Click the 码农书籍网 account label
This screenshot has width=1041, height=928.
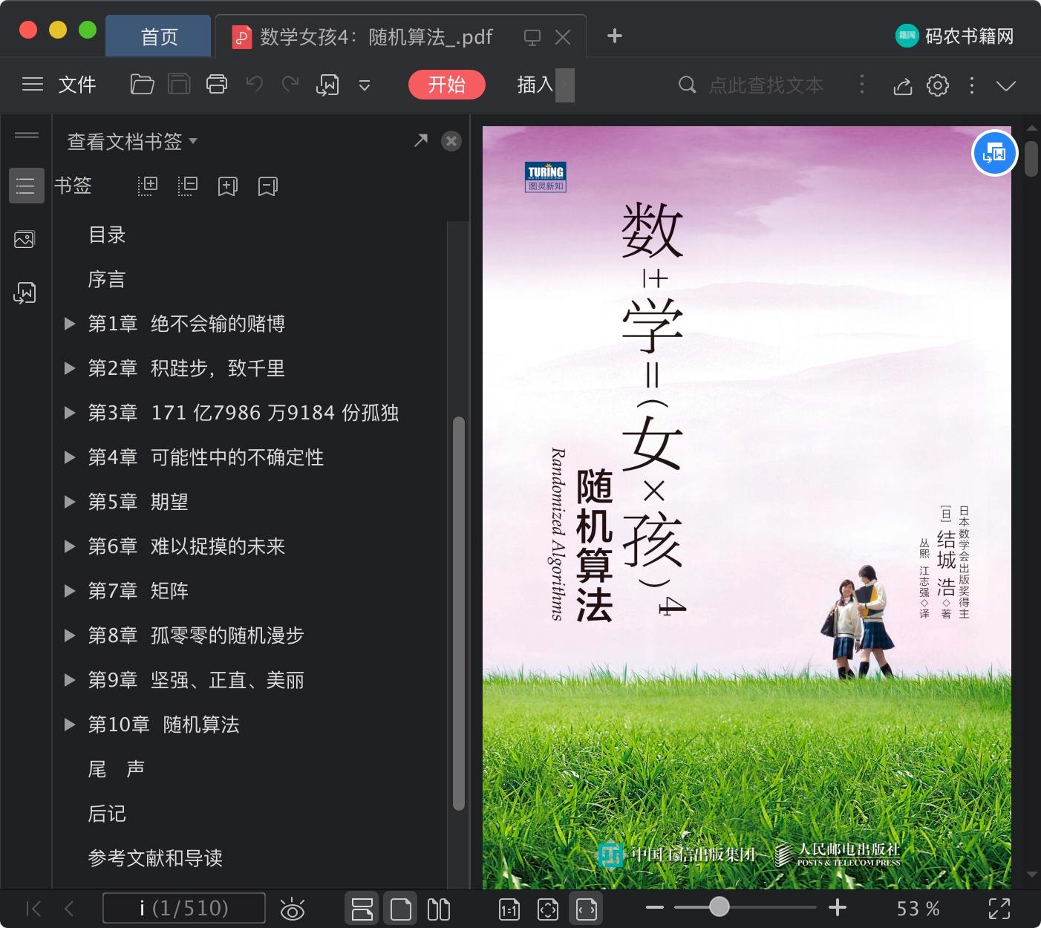[x=969, y=36]
